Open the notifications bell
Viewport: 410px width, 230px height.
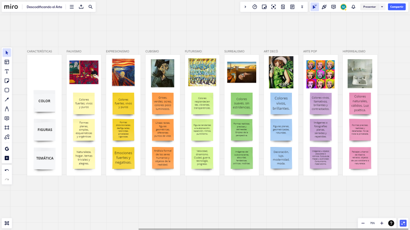(353, 7)
